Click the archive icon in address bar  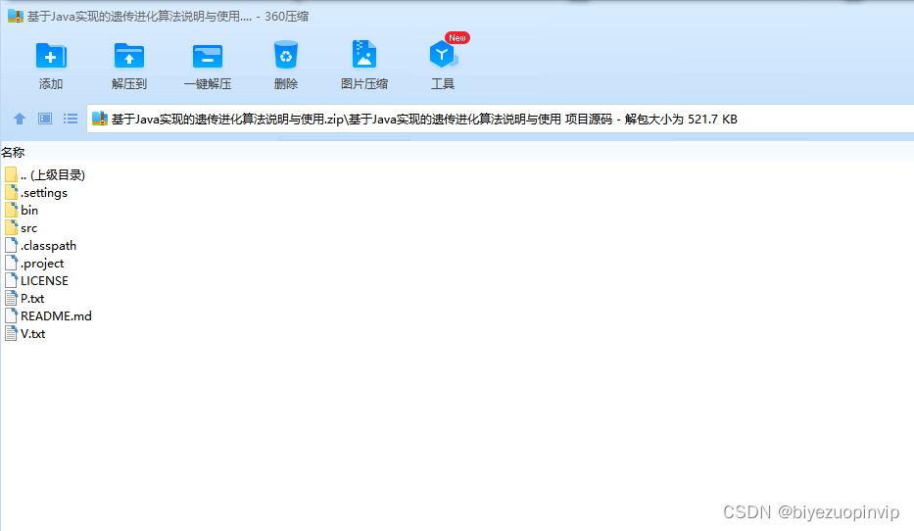(100, 119)
